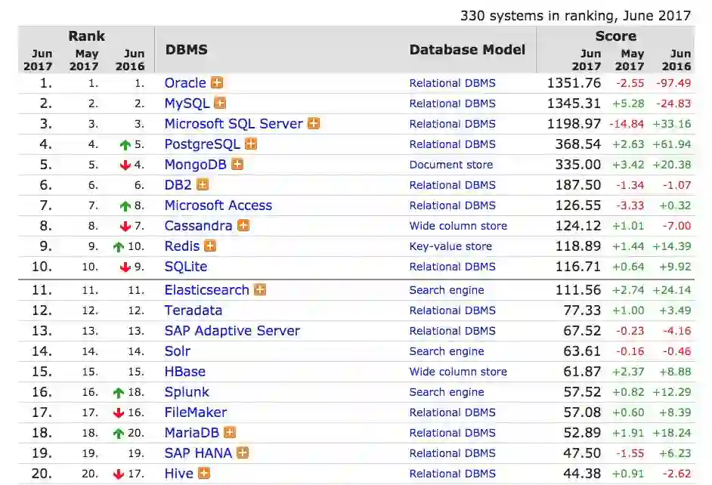Click the plus icon beside Elasticsearch
The height and width of the screenshot is (485, 712).
pyautogui.click(x=259, y=290)
